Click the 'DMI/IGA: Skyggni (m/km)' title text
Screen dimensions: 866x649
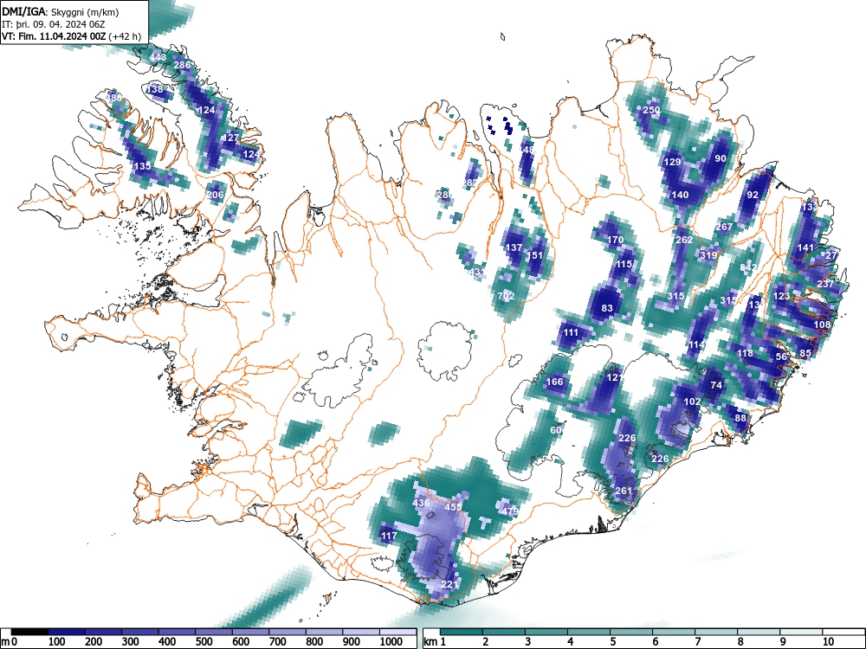[61, 12]
